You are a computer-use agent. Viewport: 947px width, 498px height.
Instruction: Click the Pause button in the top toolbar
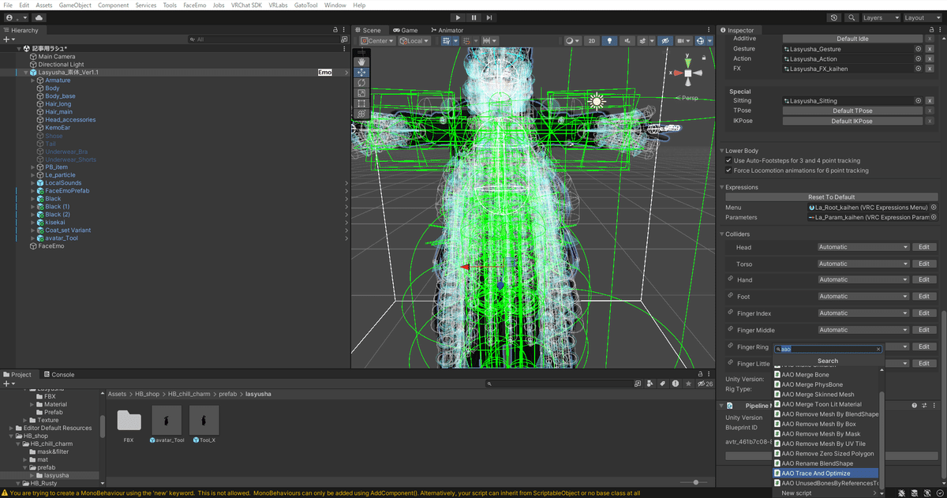click(x=473, y=17)
